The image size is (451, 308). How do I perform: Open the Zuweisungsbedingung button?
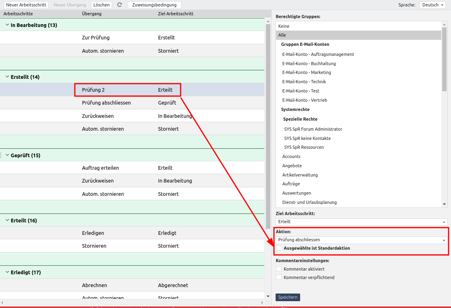(x=154, y=5)
